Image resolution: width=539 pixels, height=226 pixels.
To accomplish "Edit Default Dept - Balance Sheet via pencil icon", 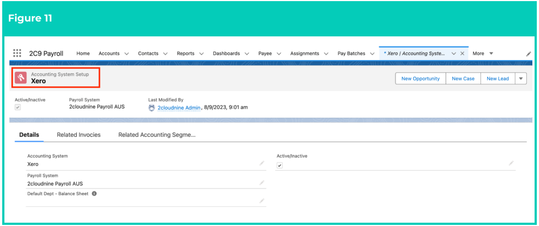I will [262, 201].
